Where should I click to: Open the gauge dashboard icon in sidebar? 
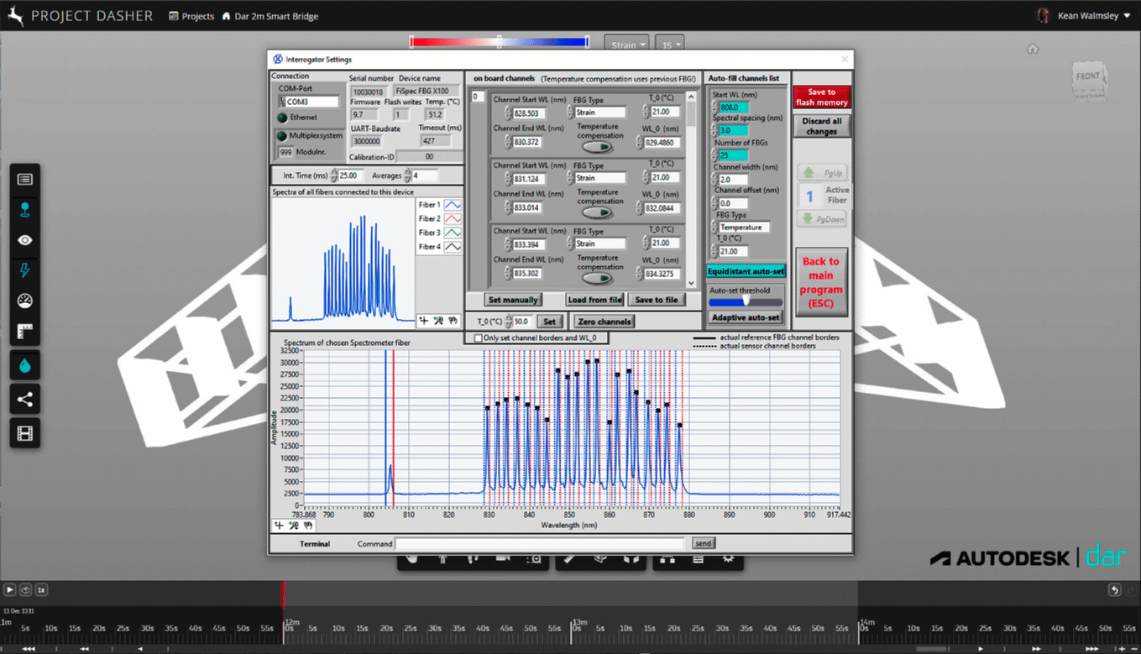(x=25, y=301)
